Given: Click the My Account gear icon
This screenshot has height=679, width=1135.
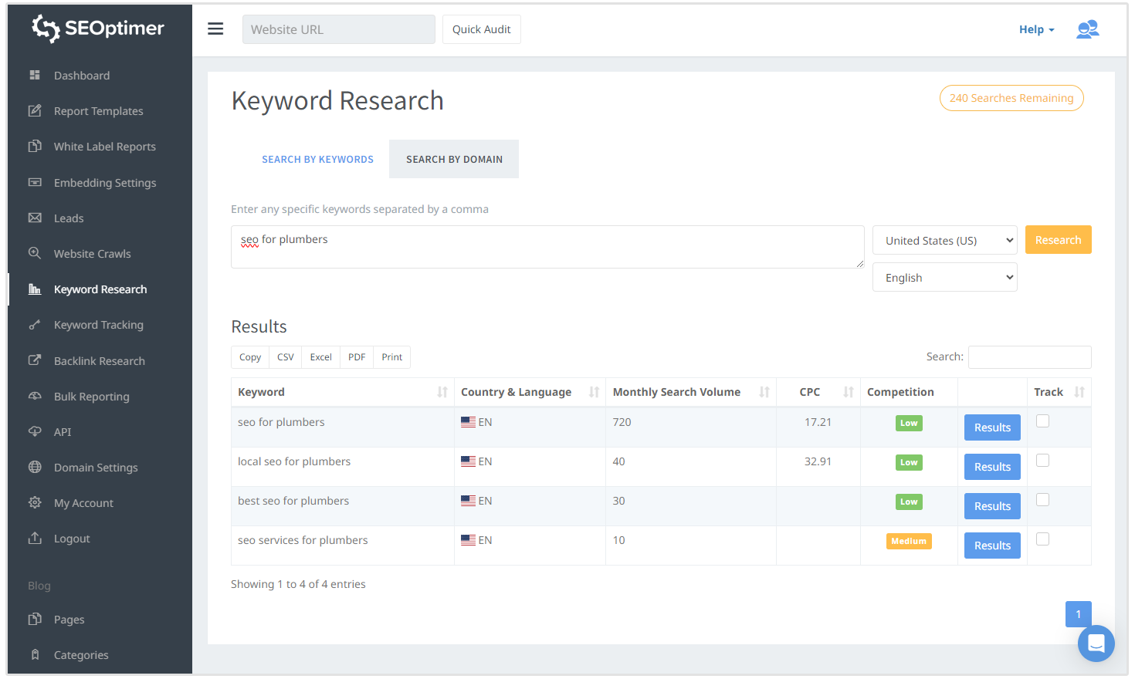Looking at the screenshot, I should click(x=35, y=502).
